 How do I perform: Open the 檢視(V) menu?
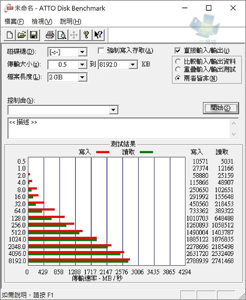[42, 22]
